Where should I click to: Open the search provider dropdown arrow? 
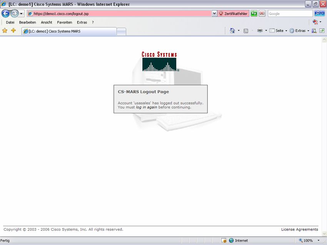coord(323,14)
